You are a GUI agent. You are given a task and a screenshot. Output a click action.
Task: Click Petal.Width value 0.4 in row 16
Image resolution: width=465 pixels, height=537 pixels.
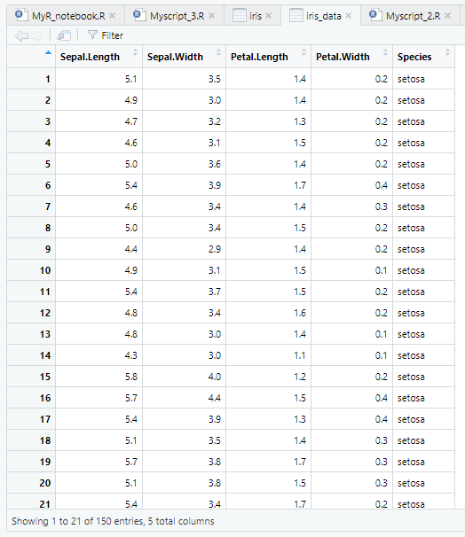381,398
